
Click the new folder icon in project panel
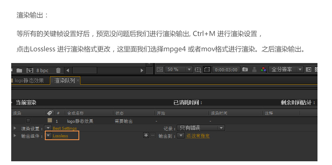click(x=19, y=70)
